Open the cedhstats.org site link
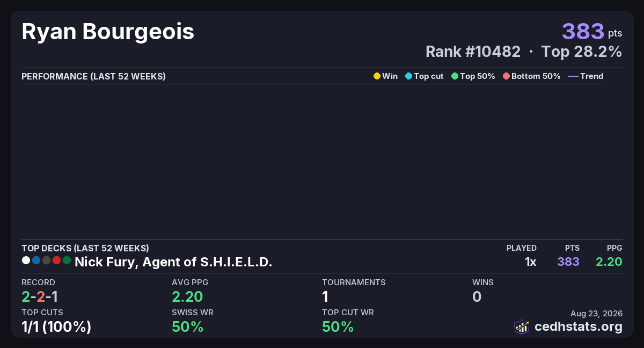Image resolution: width=644 pixels, height=348 pixels. 579,327
